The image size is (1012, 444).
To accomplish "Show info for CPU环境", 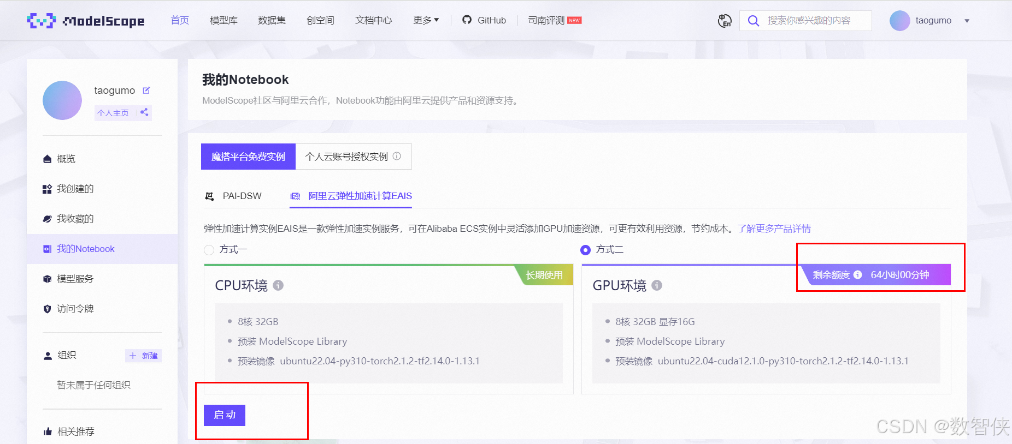I will 278,285.
